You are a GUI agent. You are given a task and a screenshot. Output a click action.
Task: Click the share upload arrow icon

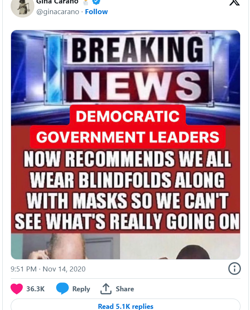[x=106, y=289]
